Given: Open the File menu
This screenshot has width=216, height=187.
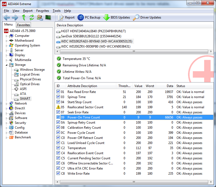Looking at the screenshot, I should (x=6, y=11).
